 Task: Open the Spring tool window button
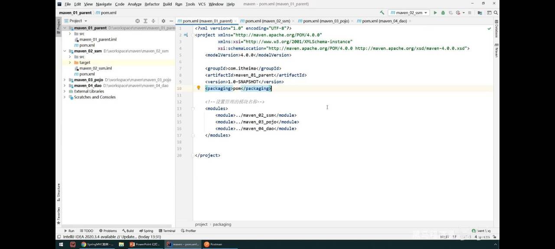point(146,231)
